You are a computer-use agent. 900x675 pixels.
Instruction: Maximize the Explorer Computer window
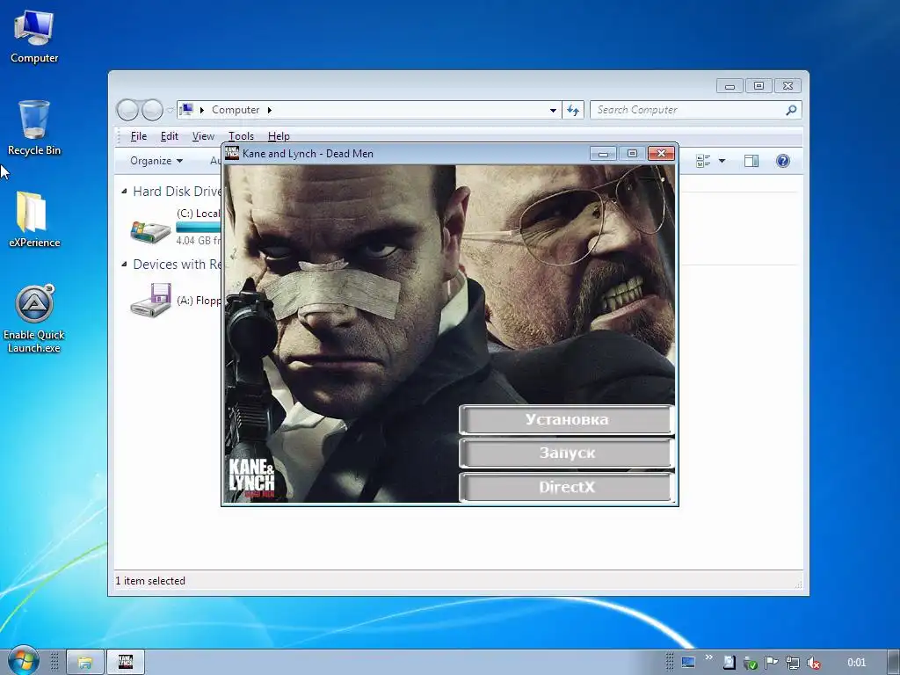point(758,86)
